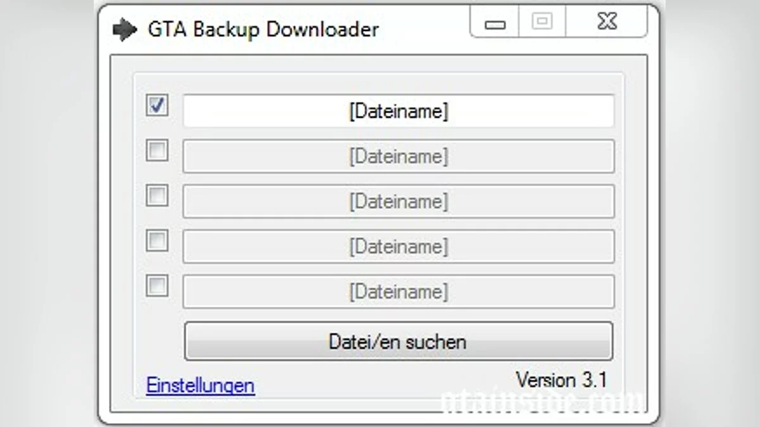The height and width of the screenshot is (427, 760).
Task: Click the third Dateiname field
Action: [398, 201]
